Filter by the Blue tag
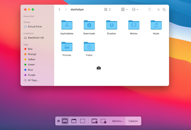This screenshot has width=191, height=130. point(28,70)
